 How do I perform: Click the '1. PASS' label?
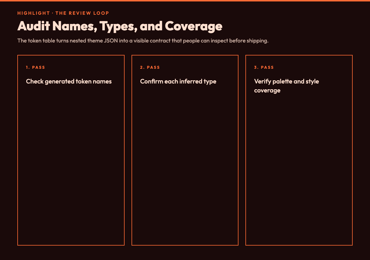pos(36,67)
